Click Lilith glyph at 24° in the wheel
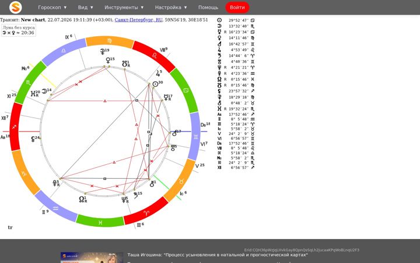 (33, 139)
